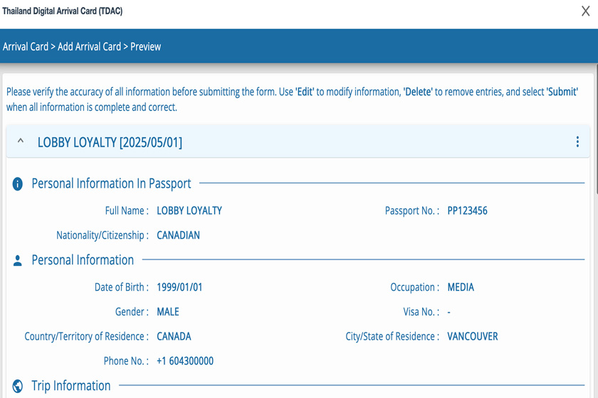The image size is (598, 398).
Task: Navigate to Add Arrival Card breadcrumb
Action: [x=89, y=47]
